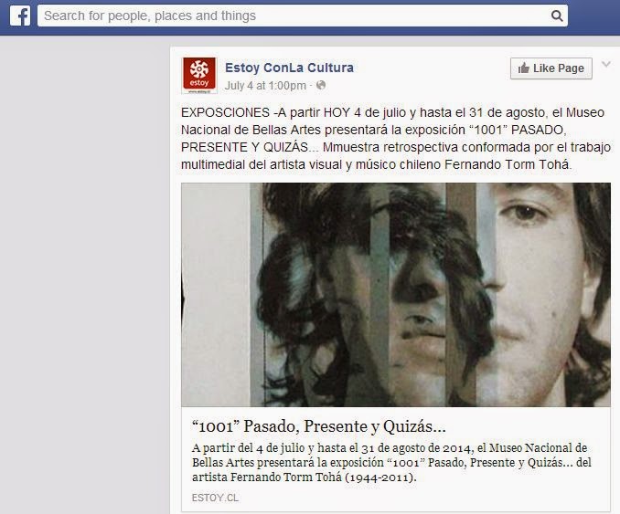Click the Facebook logo icon
The height and width of the screenshot is (514, 620).
click(20, 16)
